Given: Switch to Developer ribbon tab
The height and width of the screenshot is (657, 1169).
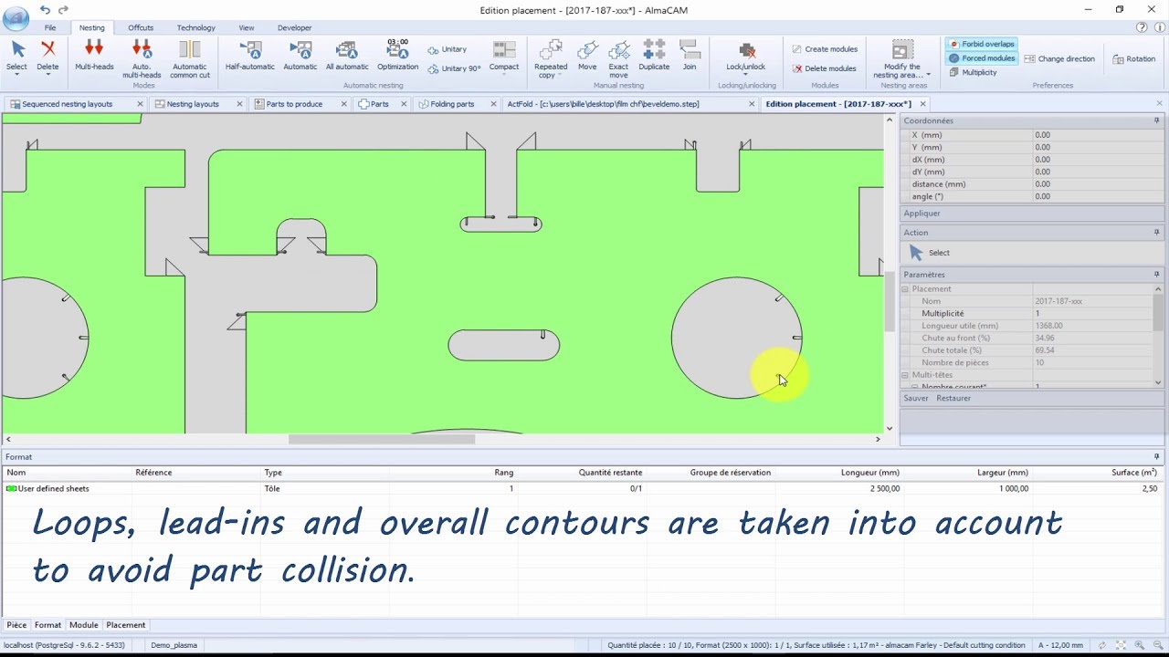Looking at the screenshot, I should pyautogui.click(x=294, y=28).
